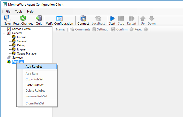Click the Quit door icon

coord(39,18)
